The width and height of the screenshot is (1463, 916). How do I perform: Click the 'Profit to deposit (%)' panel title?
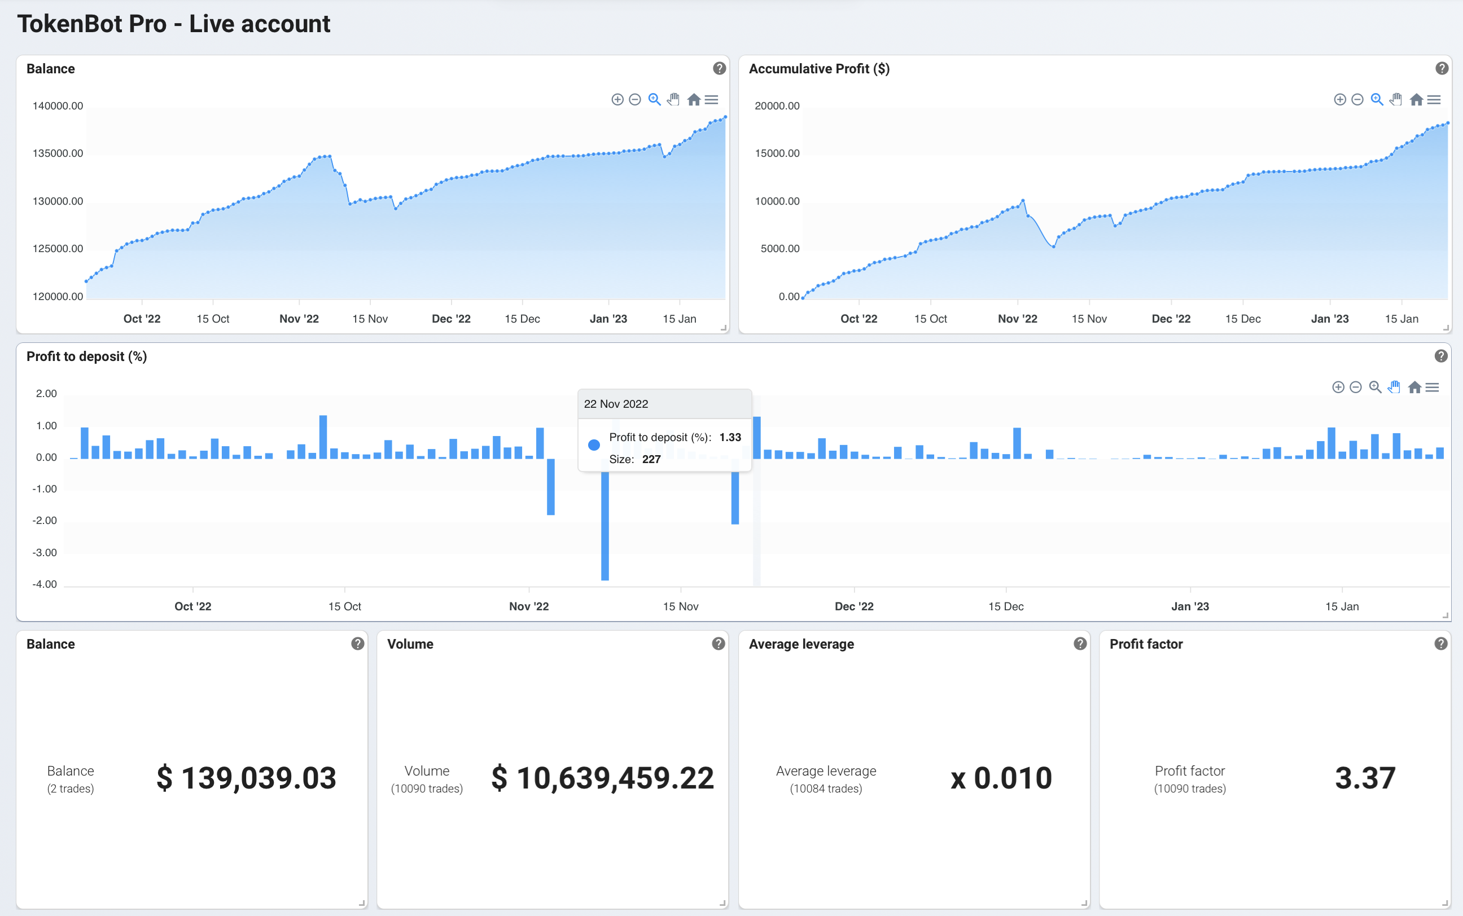87,356
